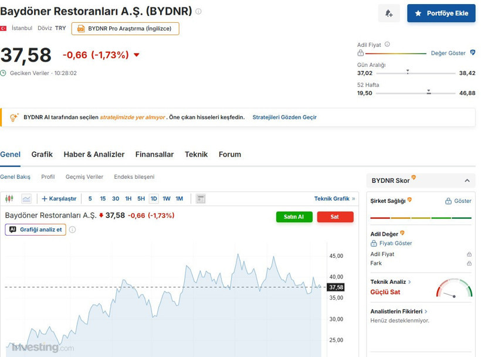Open Teknik Grafik link
The height and width of the screenshot is (357, 481).
[334, 199]
